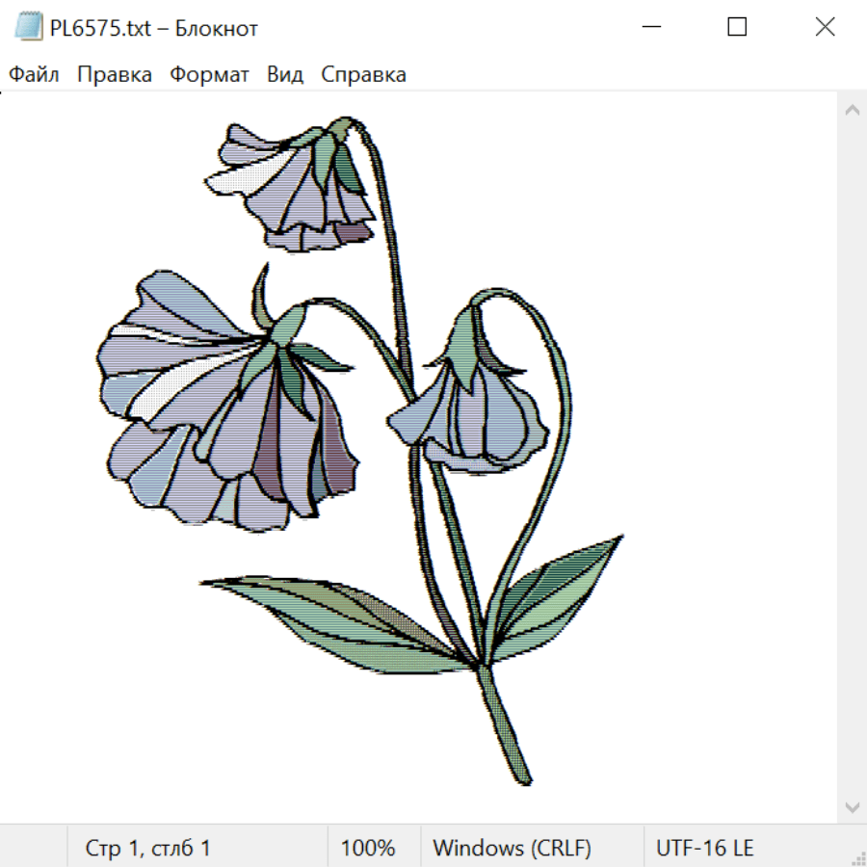Open the Вид menu

[x=285, y=75]
